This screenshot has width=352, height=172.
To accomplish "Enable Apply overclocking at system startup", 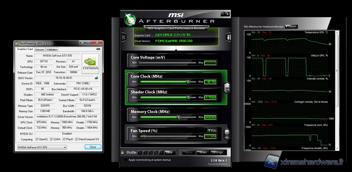I will click(x=126, y=160).
